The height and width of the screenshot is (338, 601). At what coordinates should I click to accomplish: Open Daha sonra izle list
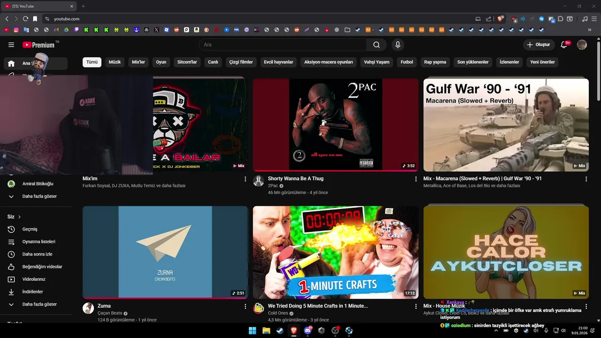pyautogui.click(x=36, y=254)
